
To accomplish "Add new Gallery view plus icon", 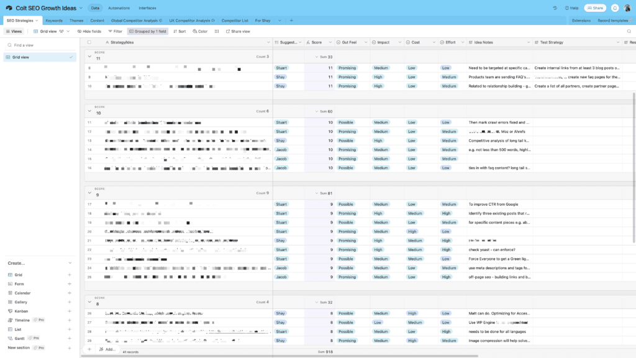I will (x=70, y=302).
